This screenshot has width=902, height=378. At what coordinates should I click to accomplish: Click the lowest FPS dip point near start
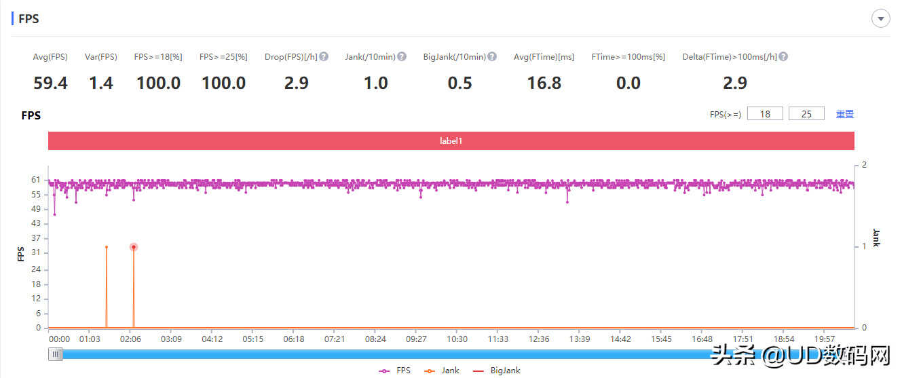click(x=54, y=214)
